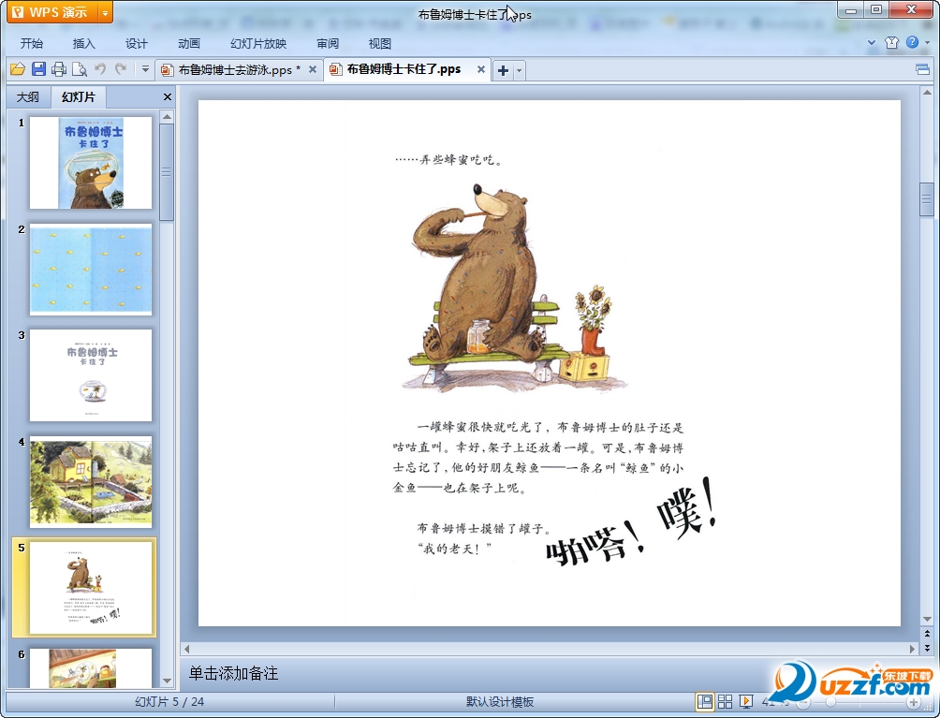This screenshot has width=940, height=718.
Task: Click the thumbnail panel scrollbar handle
Action: click(167, 172)
